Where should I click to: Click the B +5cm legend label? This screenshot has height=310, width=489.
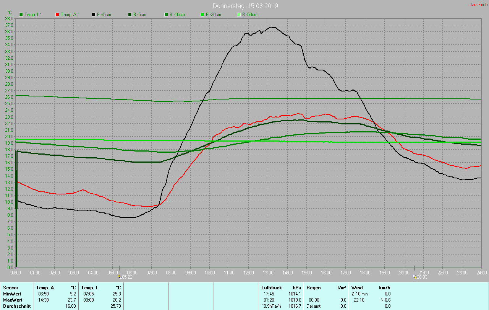(104, 15)
